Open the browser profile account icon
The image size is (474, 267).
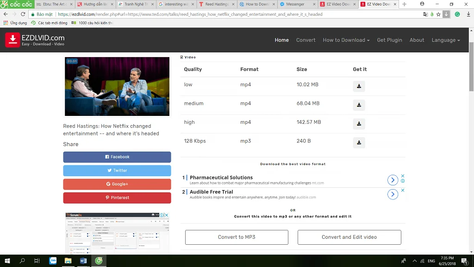click(x=422, y=4)
